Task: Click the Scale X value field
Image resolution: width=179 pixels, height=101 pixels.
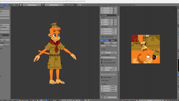Action: point(107,20)
